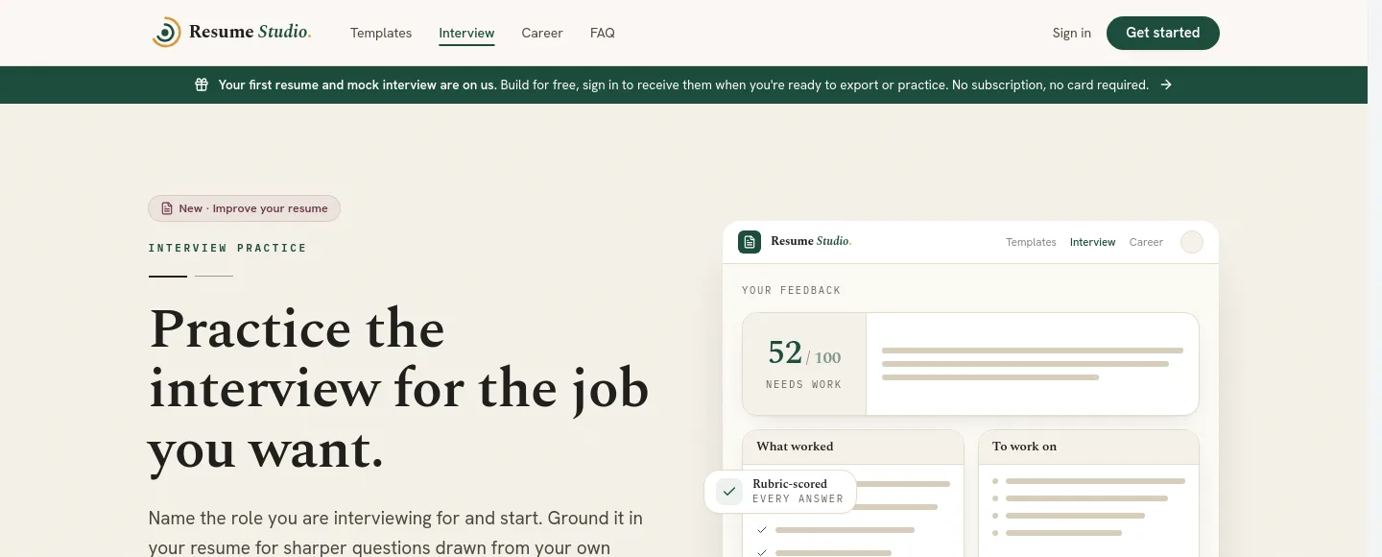Click the gift icon in the green banner
Screen dimensions: 1382x557
tap(202, 85)
